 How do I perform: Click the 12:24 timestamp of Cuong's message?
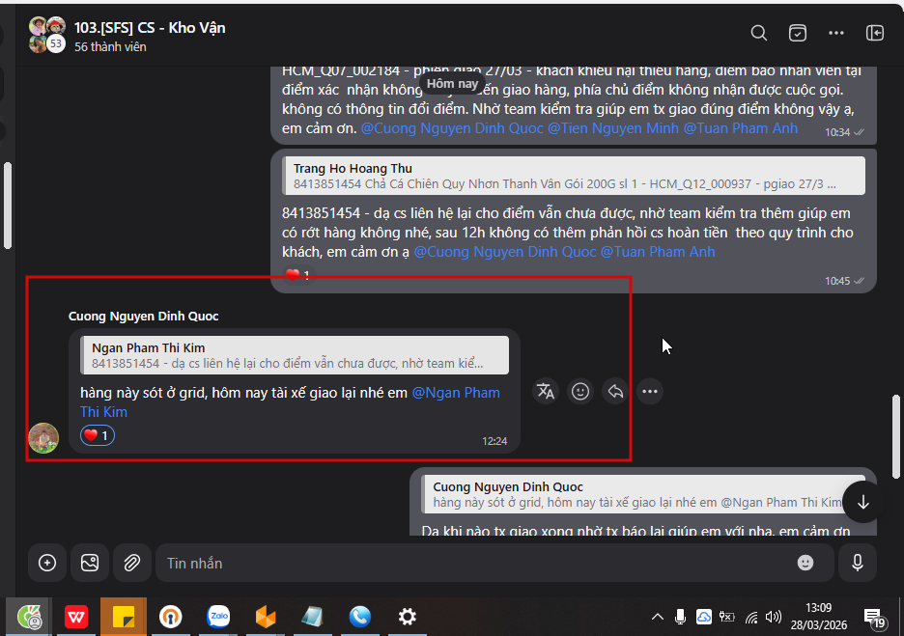(x=494, y=441)
